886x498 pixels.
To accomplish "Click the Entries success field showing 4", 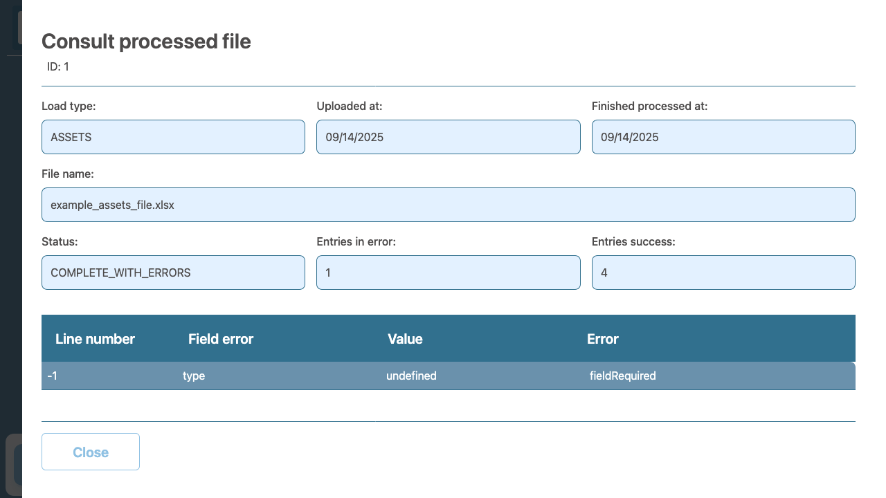I will pyautogui.click(x=723, y=273).
